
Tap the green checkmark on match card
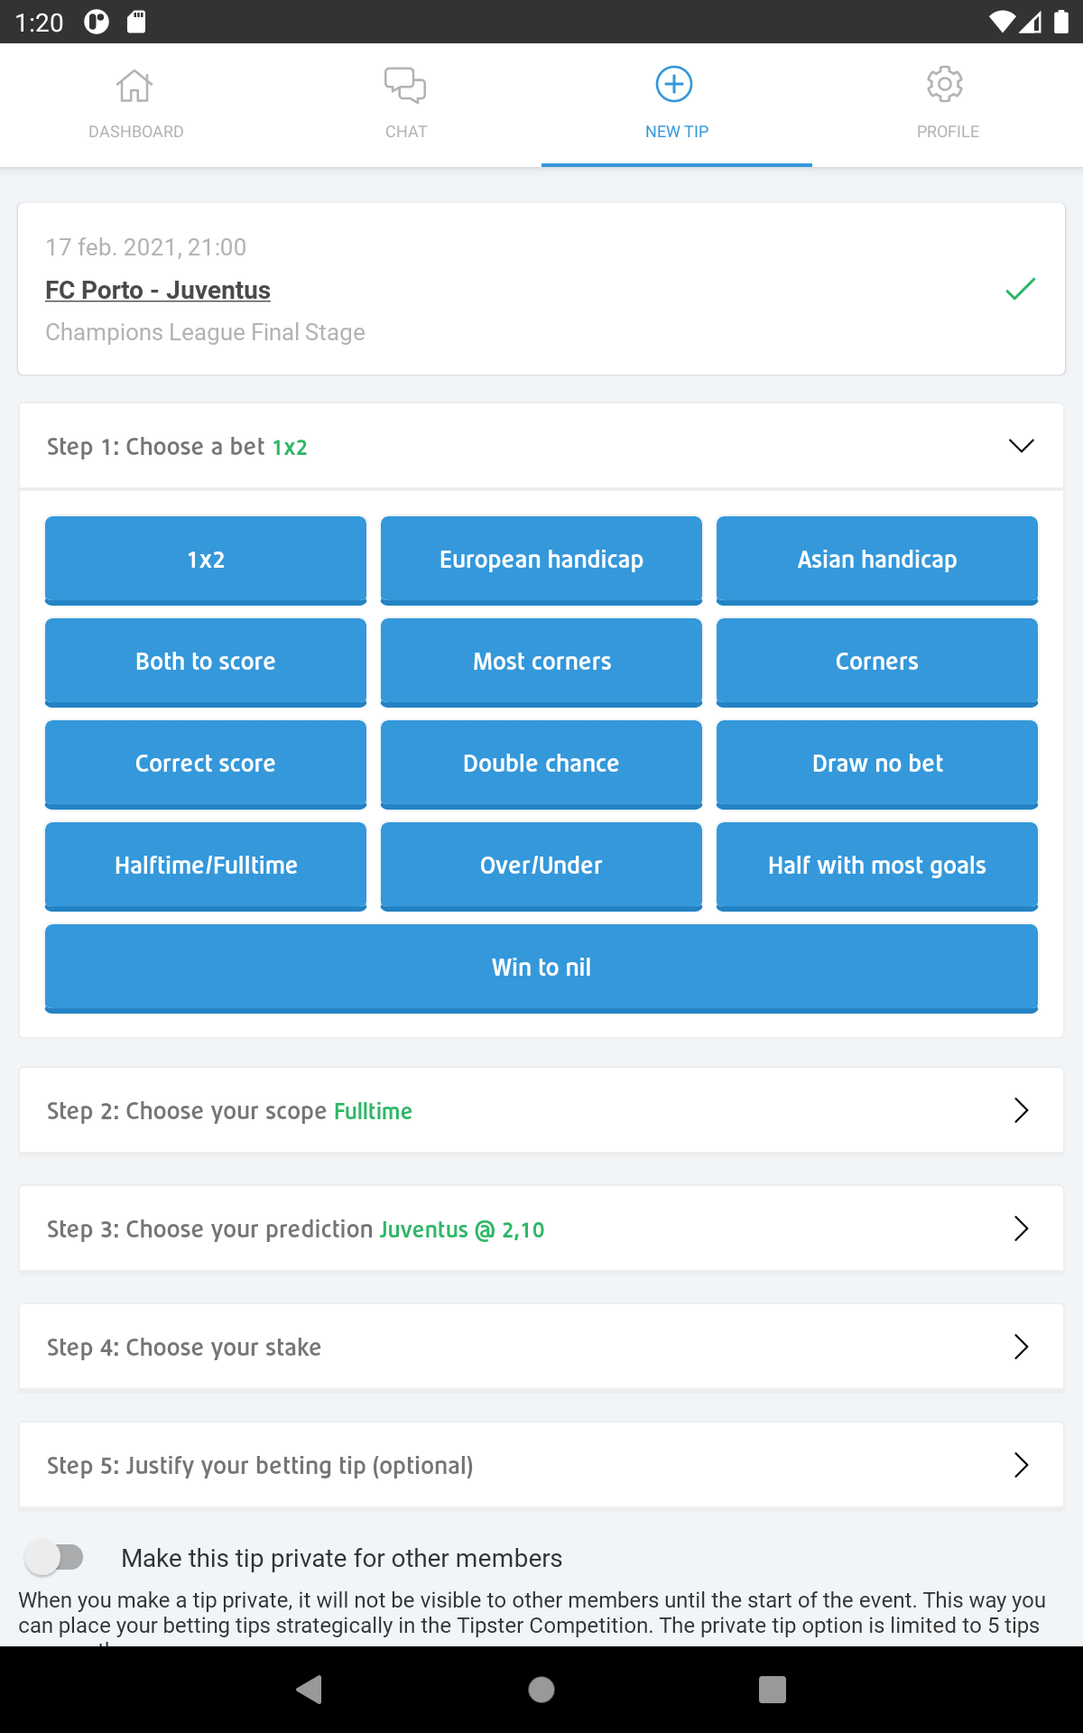[x=1020, y=289]
